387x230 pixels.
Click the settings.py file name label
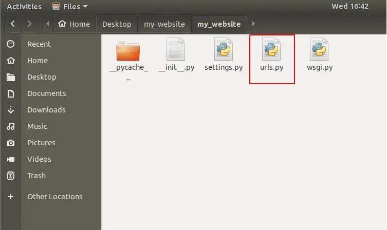[x=224, y=68]
